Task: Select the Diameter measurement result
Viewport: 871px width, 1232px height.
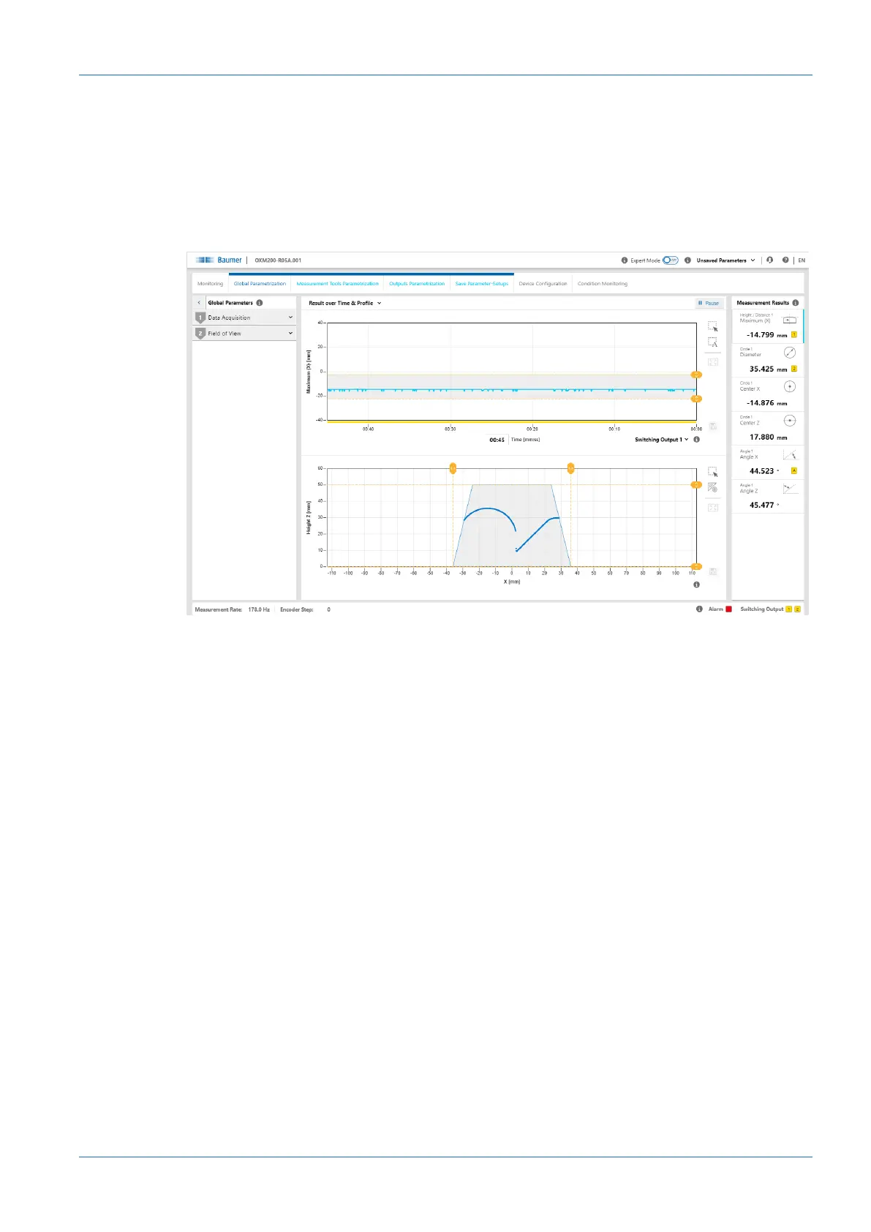Action: [768, 360]
